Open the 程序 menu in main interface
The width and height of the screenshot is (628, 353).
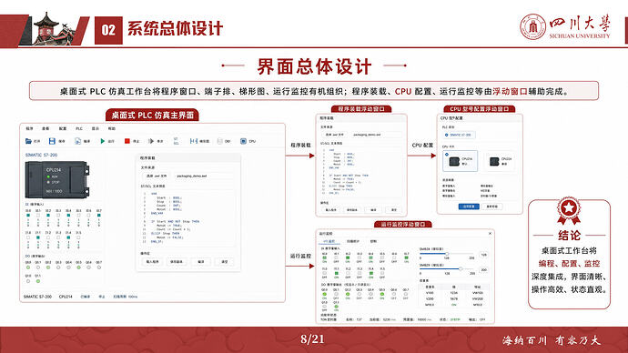(x=30, y=128)
